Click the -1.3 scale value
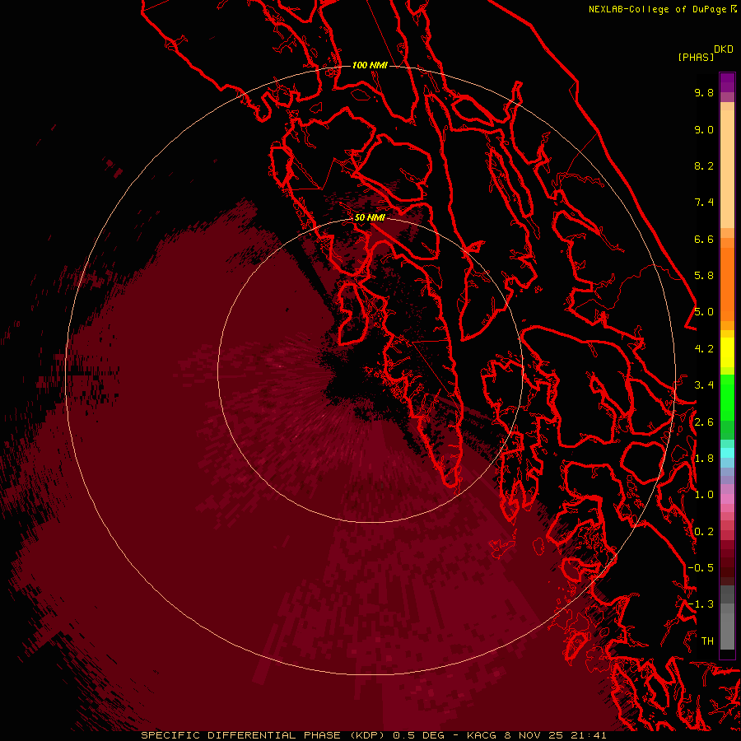The width and height of the screenshot is (741, 741). click(701, 604)
